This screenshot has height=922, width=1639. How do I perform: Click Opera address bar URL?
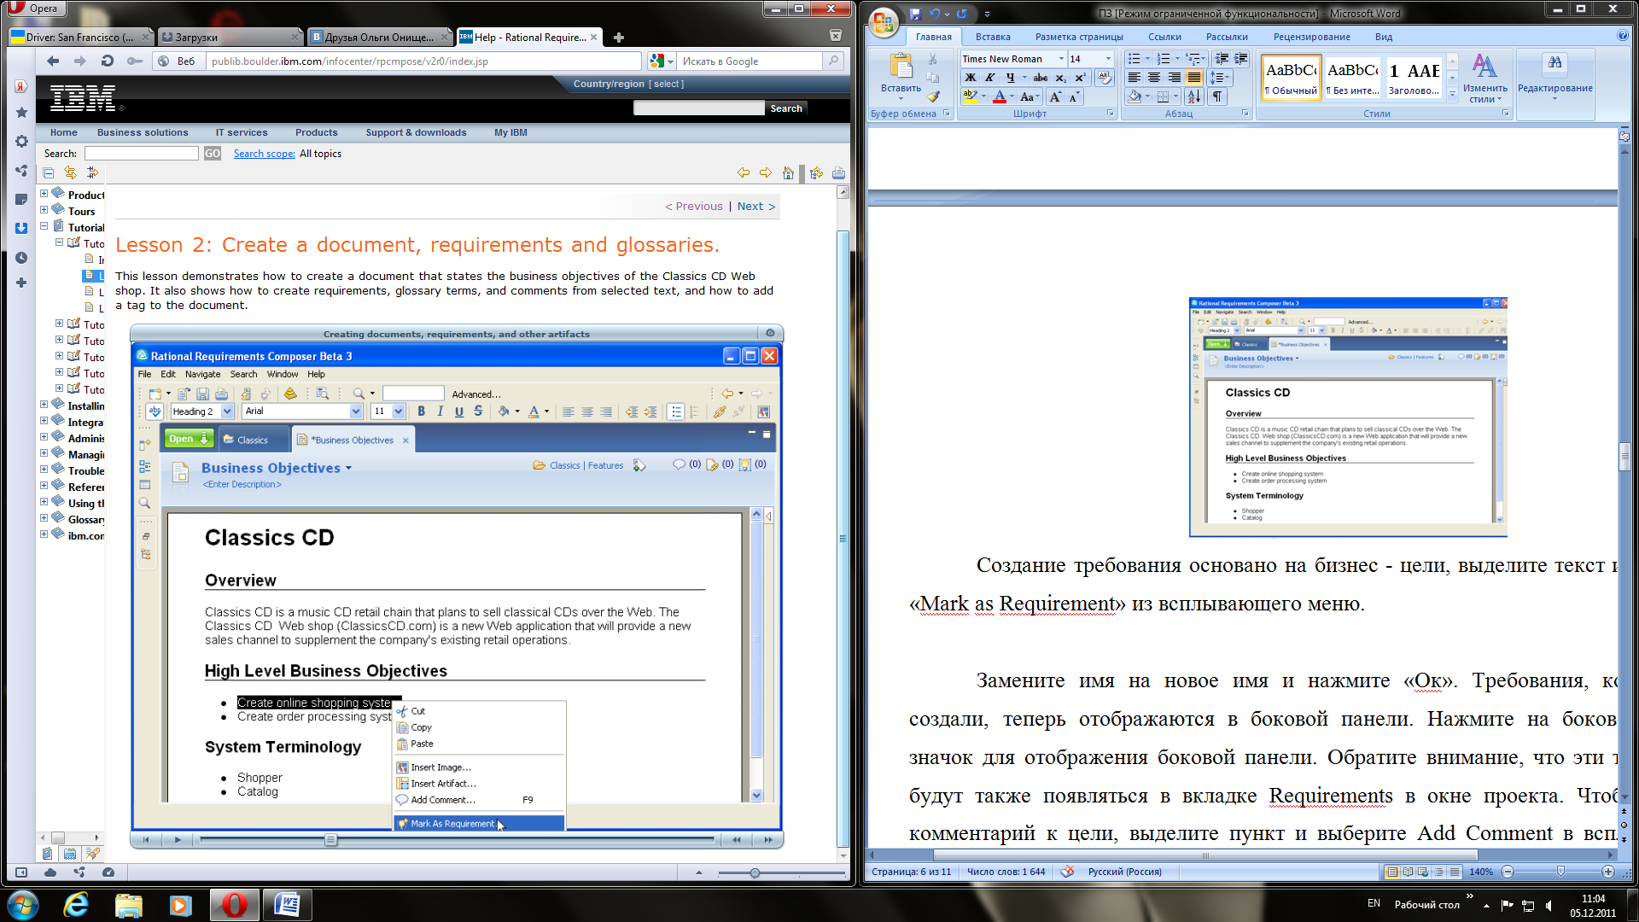click(424, 61)
